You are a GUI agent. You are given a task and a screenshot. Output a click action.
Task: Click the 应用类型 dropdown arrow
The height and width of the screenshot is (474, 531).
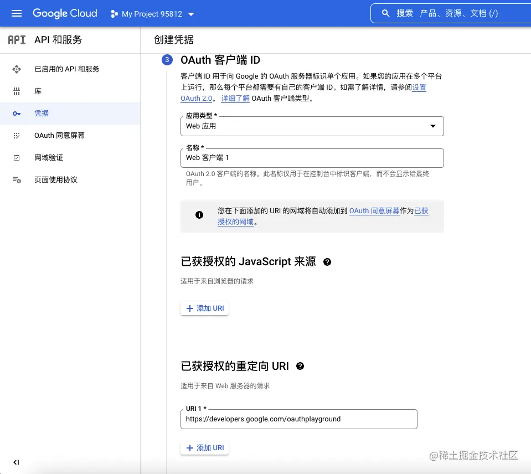pos(432,126)
